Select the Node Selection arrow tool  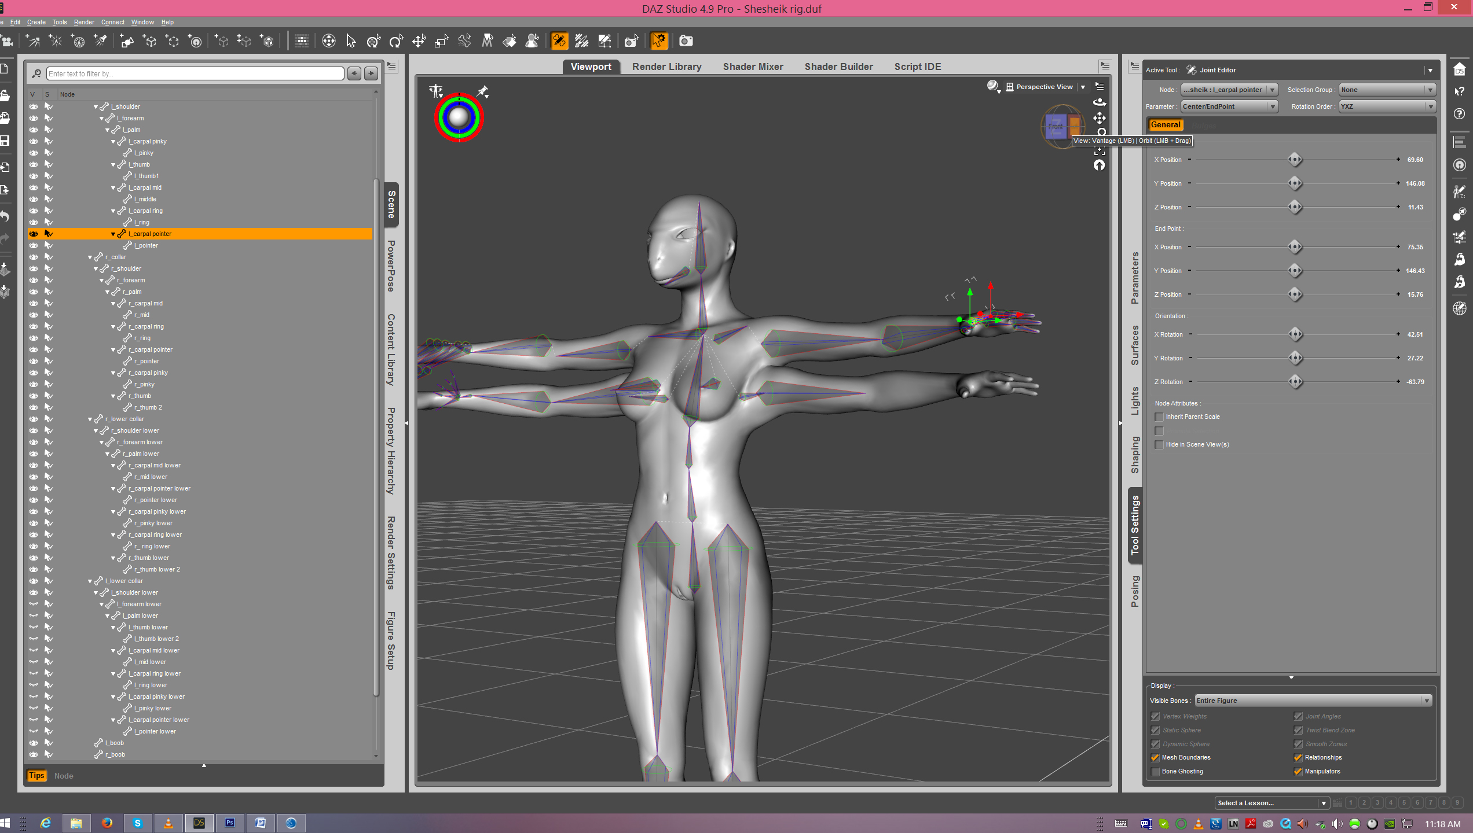pyautogui.click(x=351, y=41)
